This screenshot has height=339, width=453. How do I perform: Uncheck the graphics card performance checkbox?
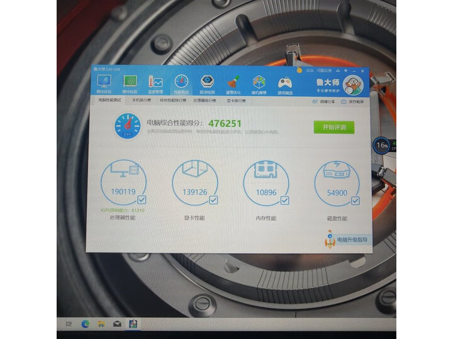click(x=213, y=200)
